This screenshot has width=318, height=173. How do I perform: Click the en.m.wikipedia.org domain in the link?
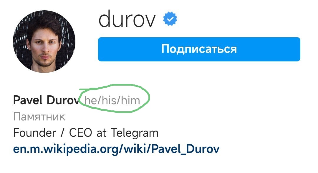point(66,150)
